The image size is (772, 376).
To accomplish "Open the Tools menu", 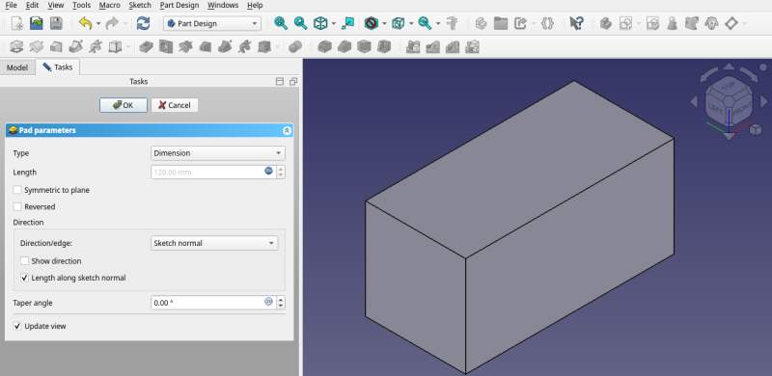I will [x=81, y=5].
